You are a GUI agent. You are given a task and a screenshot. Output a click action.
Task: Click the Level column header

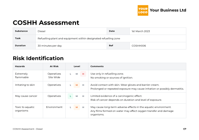[x=77, y=66]
